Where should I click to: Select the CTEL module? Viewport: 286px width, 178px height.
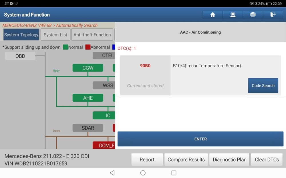[x=104, y=56]
